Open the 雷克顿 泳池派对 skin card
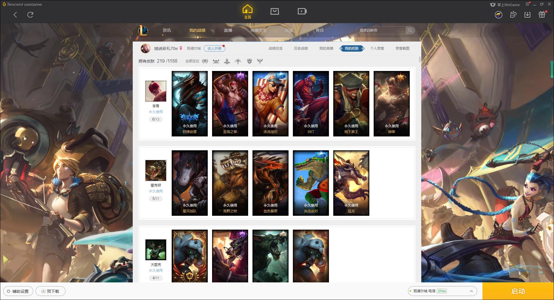 (311, 183)
